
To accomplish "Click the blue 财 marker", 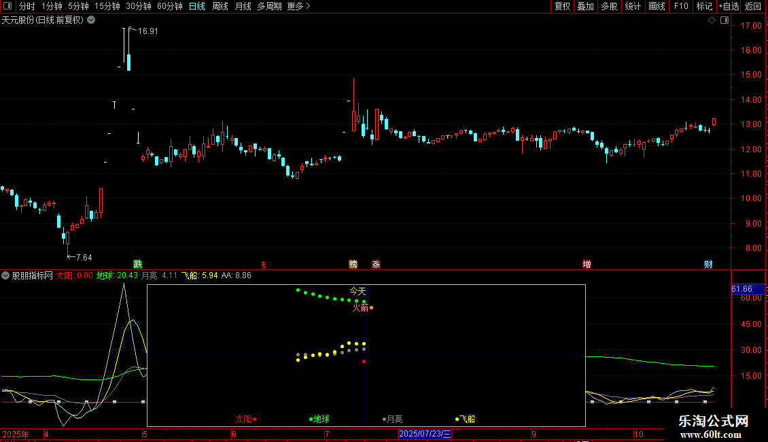I will (x=708, y=264).
